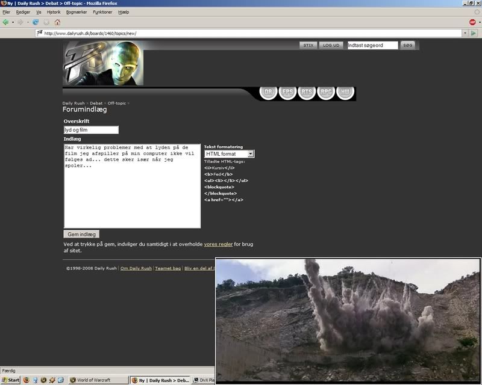Image resolution: width=482 pixels, height=385 pixels.
Task: Reload the page with the refresh icon
Action: tap(36, 22)
